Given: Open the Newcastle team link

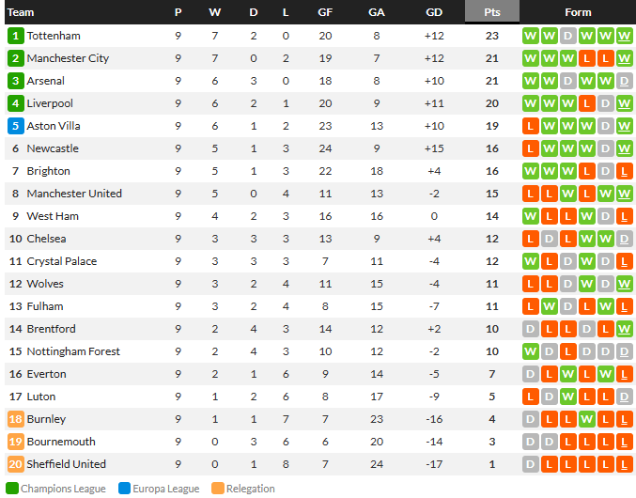Looking at the screenshot, I should [x=53, y=148].
